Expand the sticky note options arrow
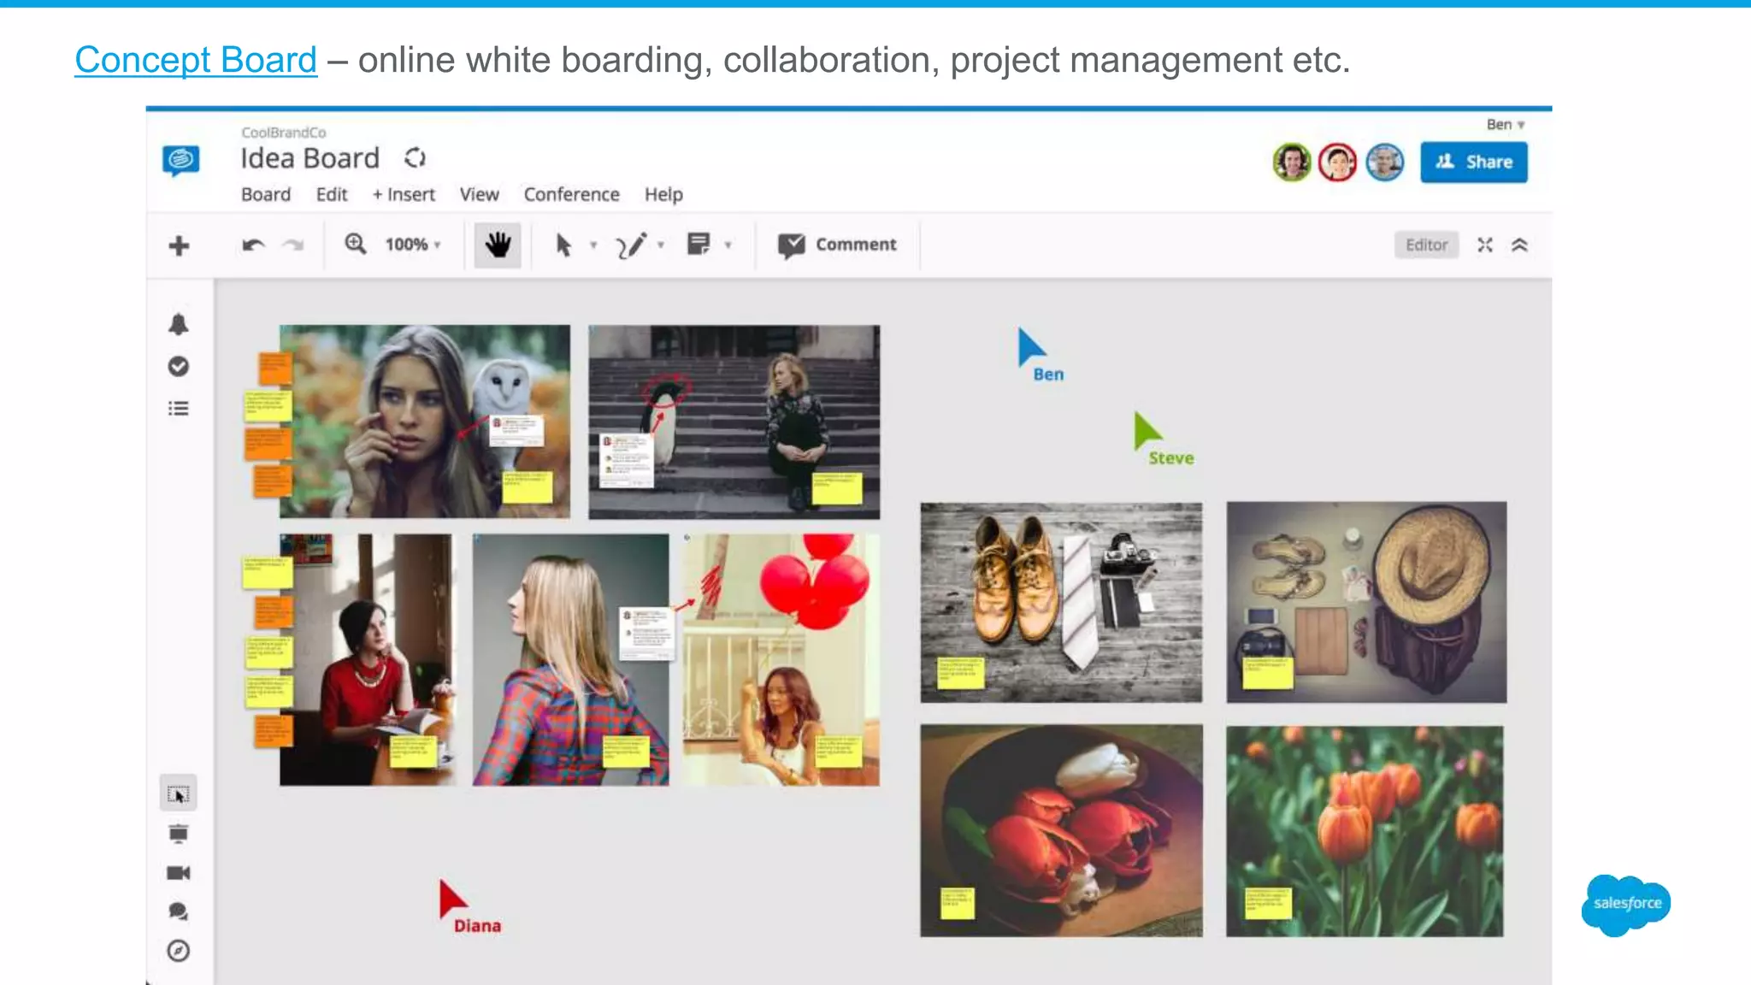This screenshot has height=985, width=1751. 728,245
